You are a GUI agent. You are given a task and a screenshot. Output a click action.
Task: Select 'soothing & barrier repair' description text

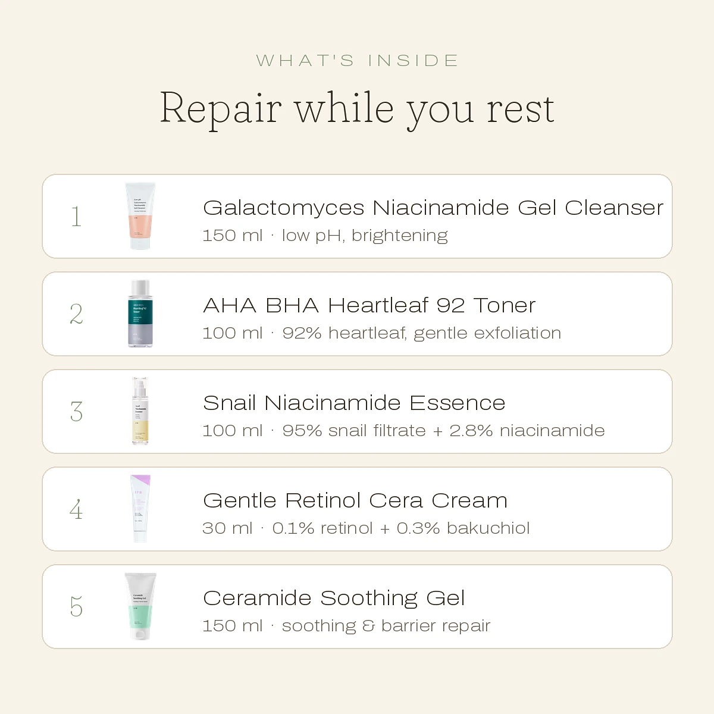click(386, 626)
